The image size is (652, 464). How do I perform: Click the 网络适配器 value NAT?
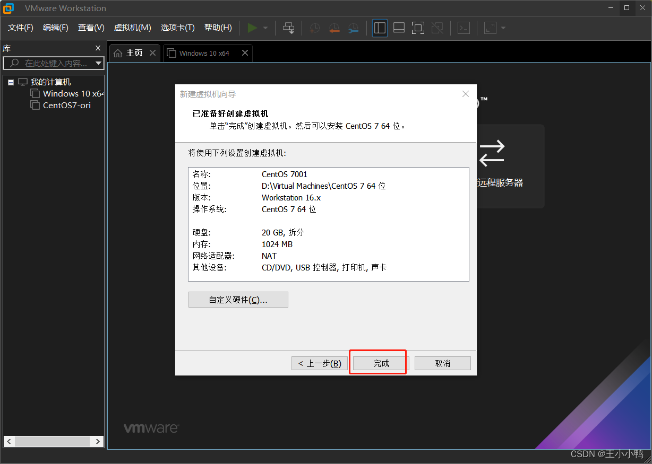269,256
